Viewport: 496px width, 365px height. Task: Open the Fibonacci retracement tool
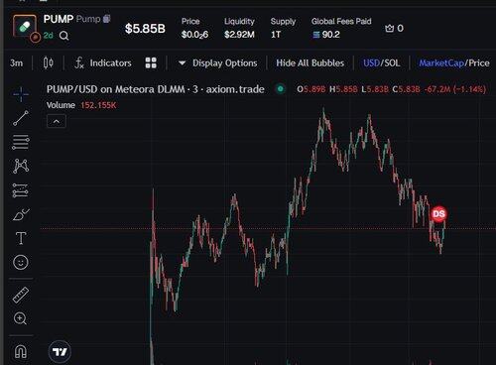(21, 142)
